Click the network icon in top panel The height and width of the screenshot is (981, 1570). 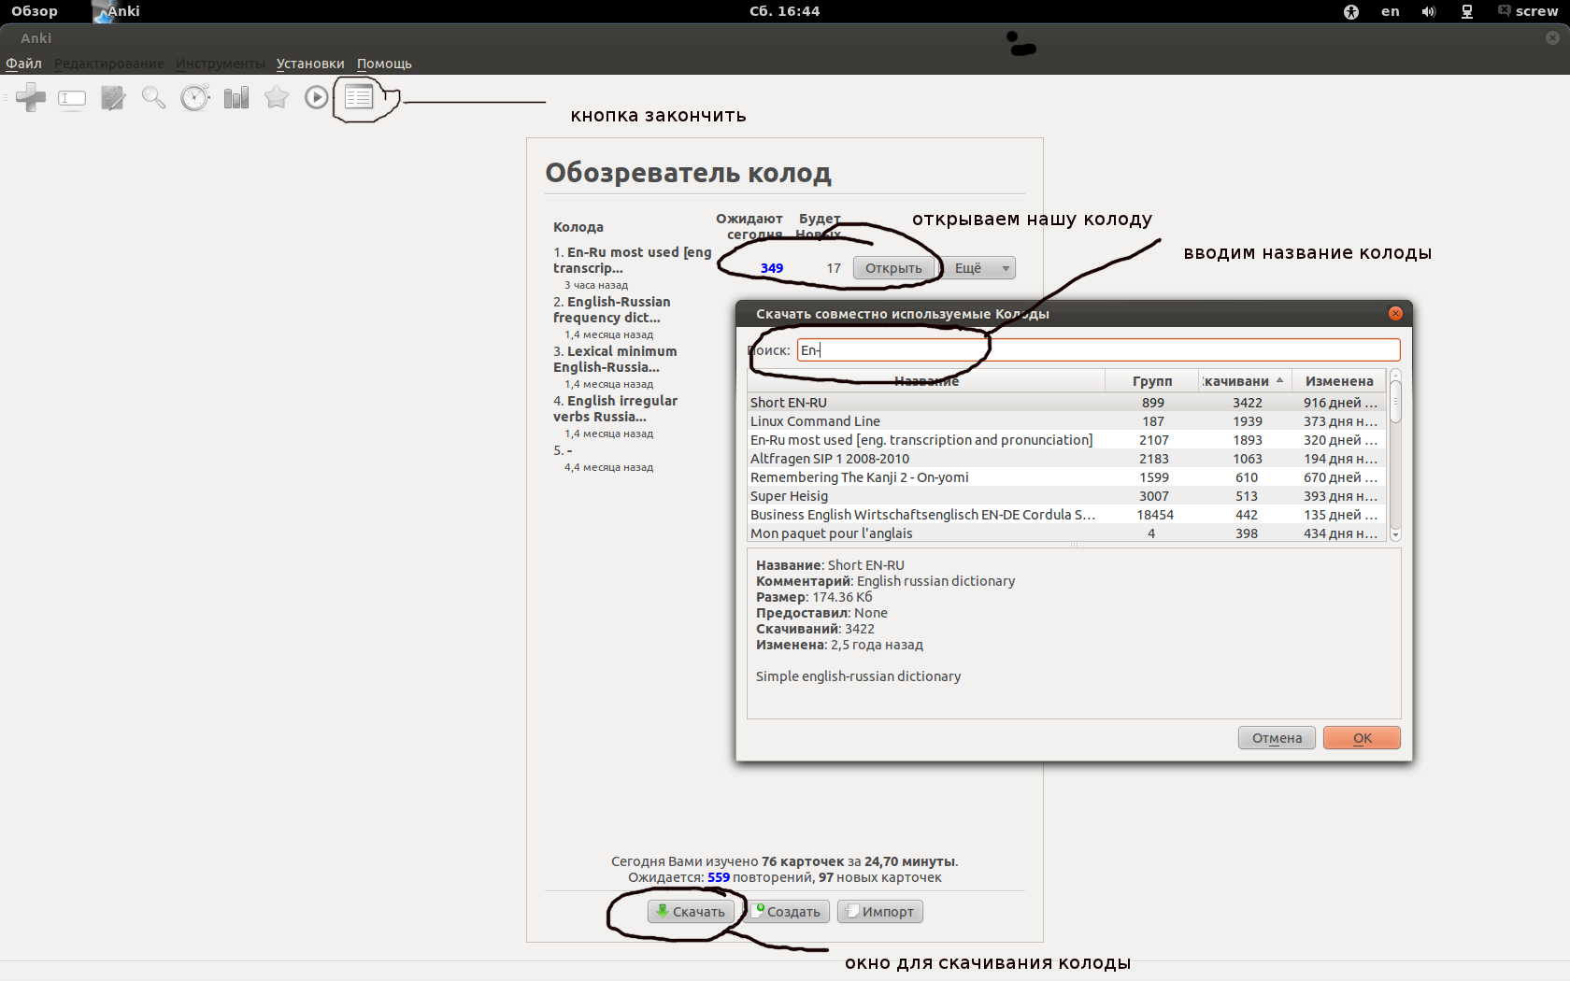click(x=1467, y=11)
